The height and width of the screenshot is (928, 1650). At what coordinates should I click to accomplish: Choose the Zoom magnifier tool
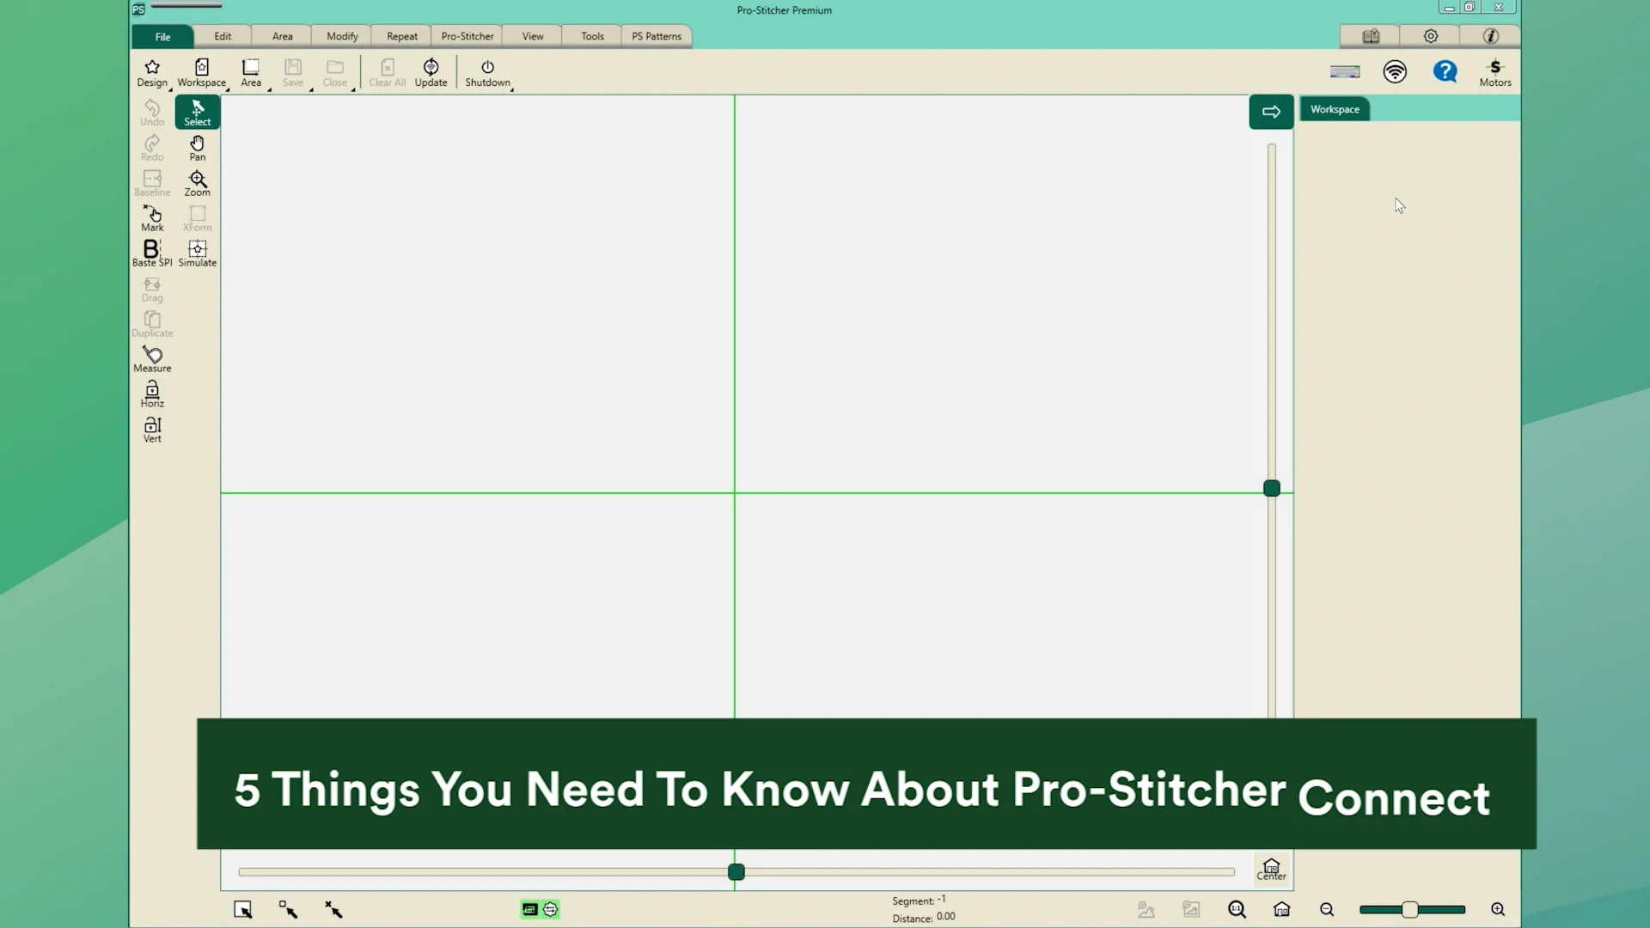point(198,183)
